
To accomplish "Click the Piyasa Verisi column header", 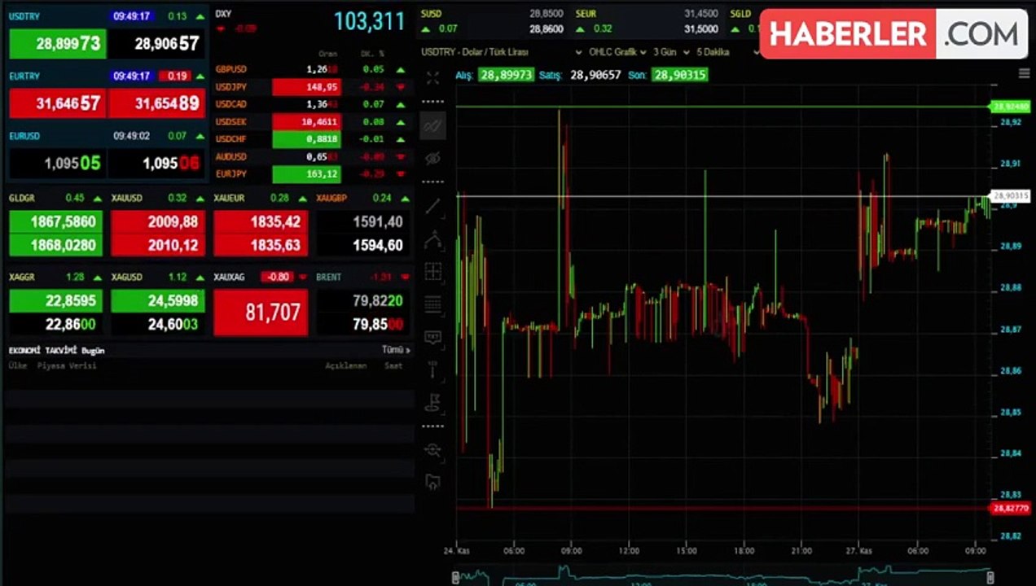I will (67, 366).
